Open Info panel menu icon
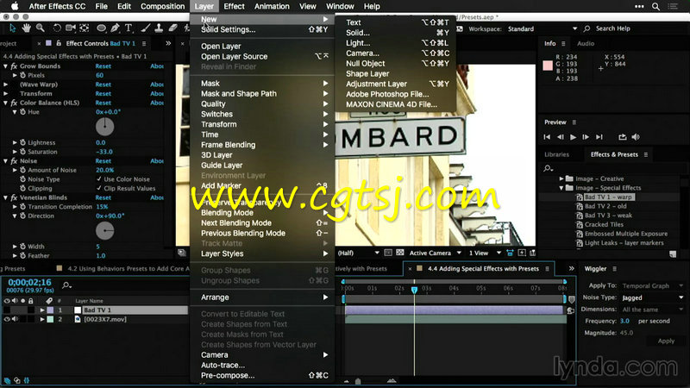 [x=563, y=44]
